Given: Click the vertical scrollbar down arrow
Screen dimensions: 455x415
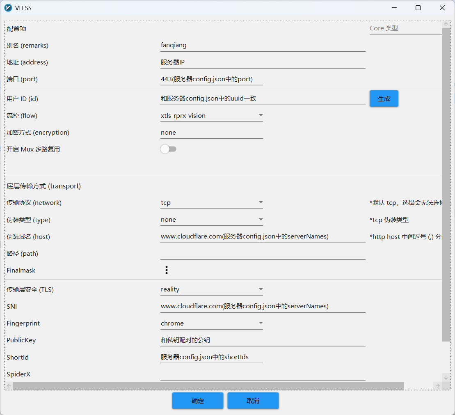Looking at the screenshot, I should (x=446, y=377).
